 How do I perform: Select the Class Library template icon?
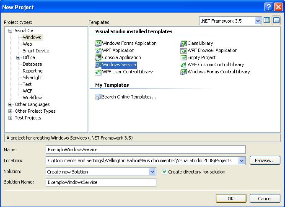tap(184, 43)
